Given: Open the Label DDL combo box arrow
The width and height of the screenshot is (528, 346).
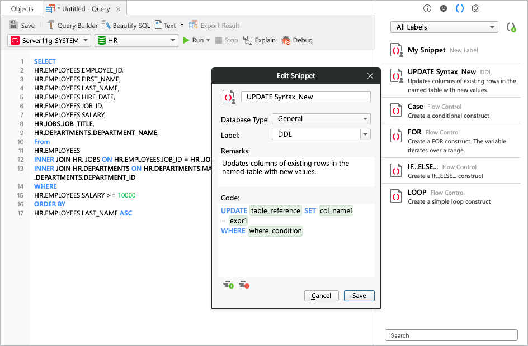Looking at the screenshot, I should point(365,134).
